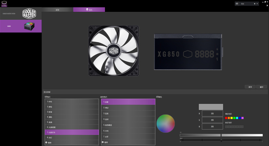Click the G value input field
The width and height of the screenshot is (269, 146).
(212, 120)
